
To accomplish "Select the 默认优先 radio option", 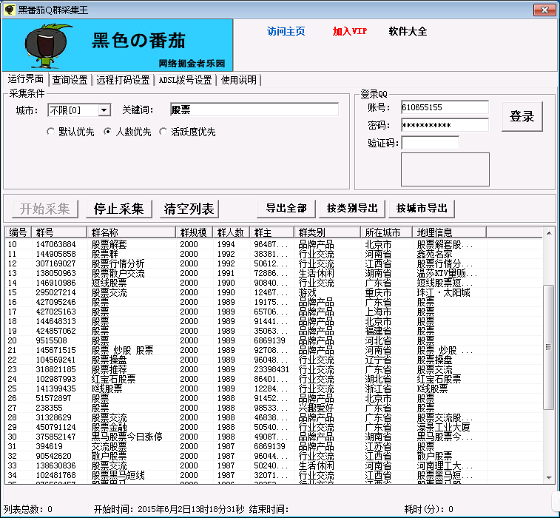I will click(51, 132).
